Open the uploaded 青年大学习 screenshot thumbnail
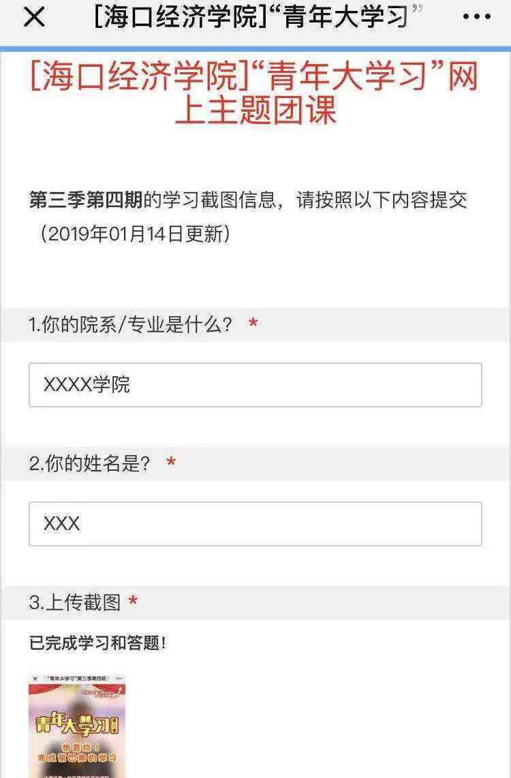 [77, 726]
